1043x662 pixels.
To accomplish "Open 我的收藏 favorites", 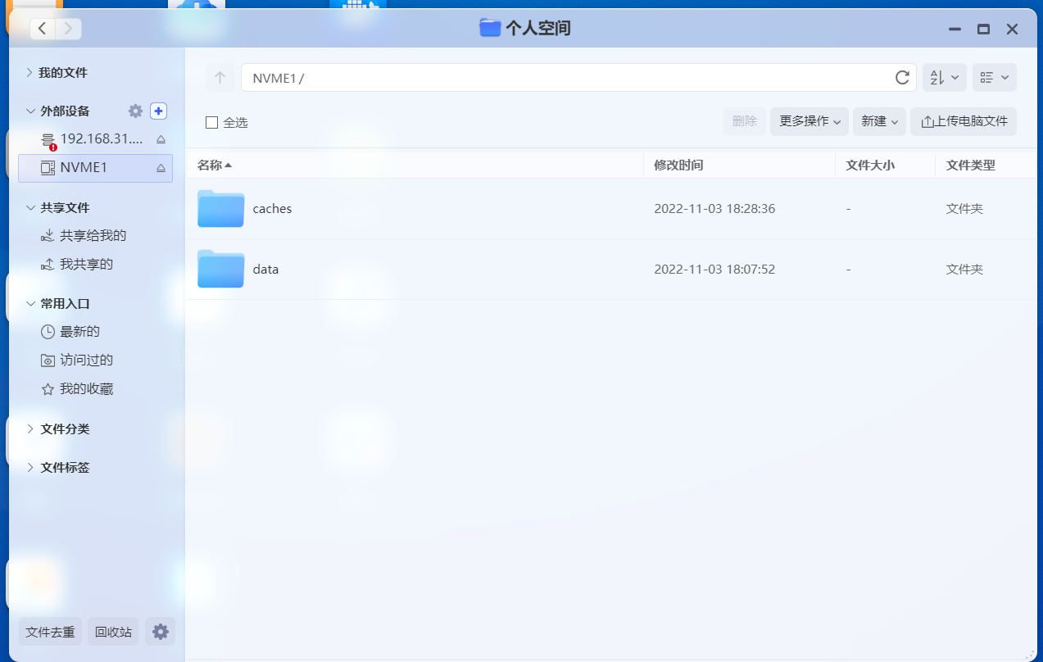I will (x=86, y=389).
